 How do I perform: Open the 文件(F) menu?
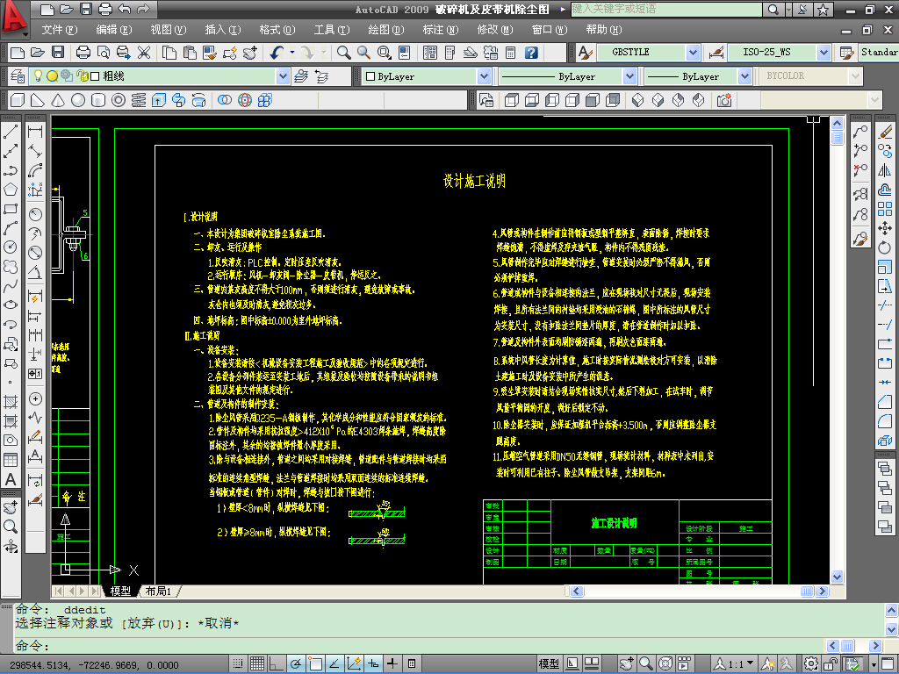tap(59, 30)
